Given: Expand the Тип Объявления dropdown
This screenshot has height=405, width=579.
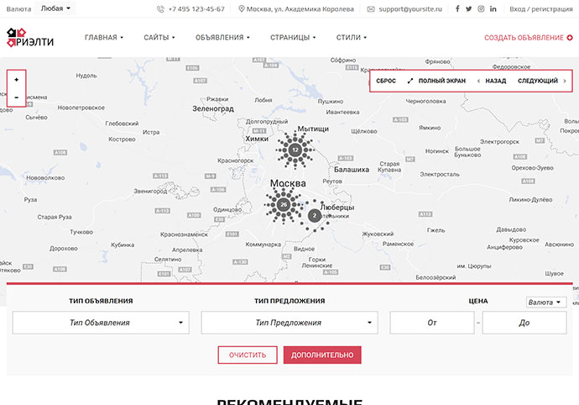Looking at the screenshot, I should pos(101,323).
